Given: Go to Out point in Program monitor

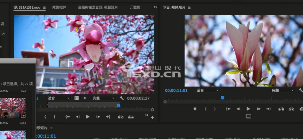Looking at the screenshot, I should click(269, 109).
